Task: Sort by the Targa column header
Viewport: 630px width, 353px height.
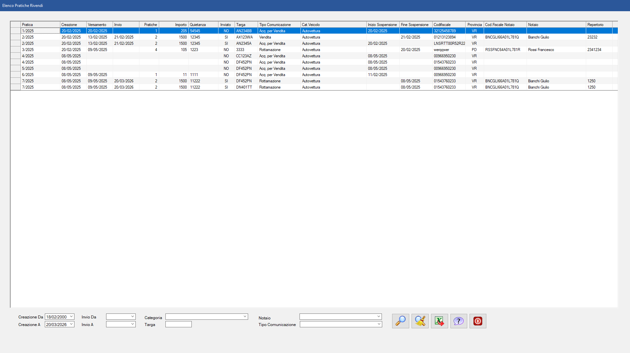Action: 246,25
